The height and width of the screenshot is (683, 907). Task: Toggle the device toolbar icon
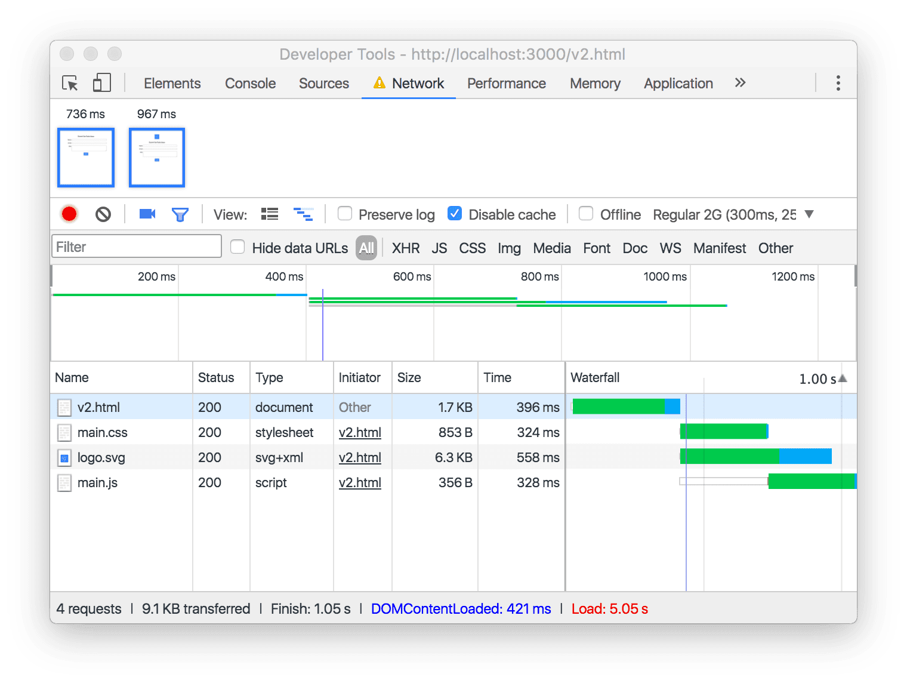101,83
